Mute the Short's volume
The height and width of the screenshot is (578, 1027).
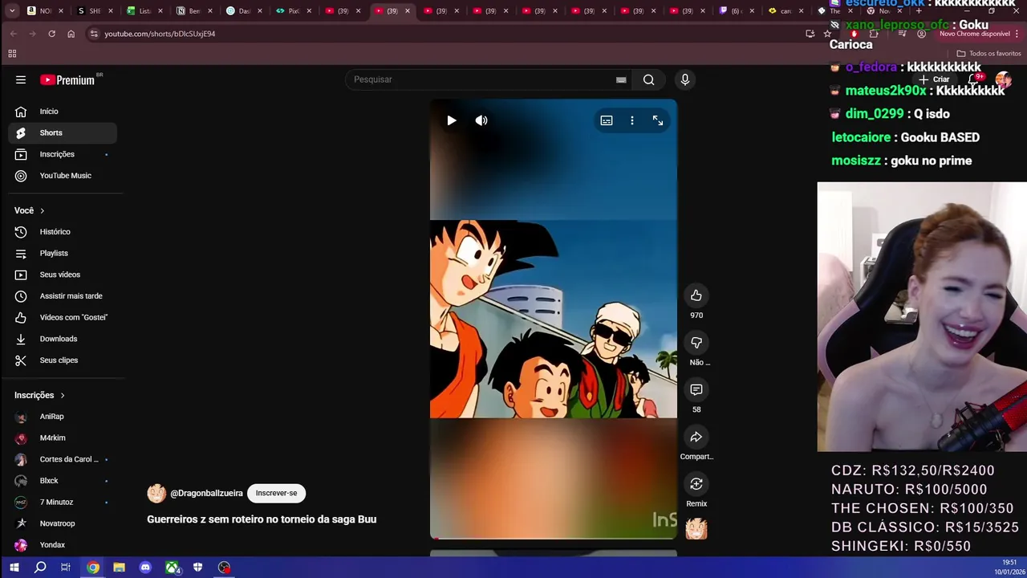coord(481,120)
